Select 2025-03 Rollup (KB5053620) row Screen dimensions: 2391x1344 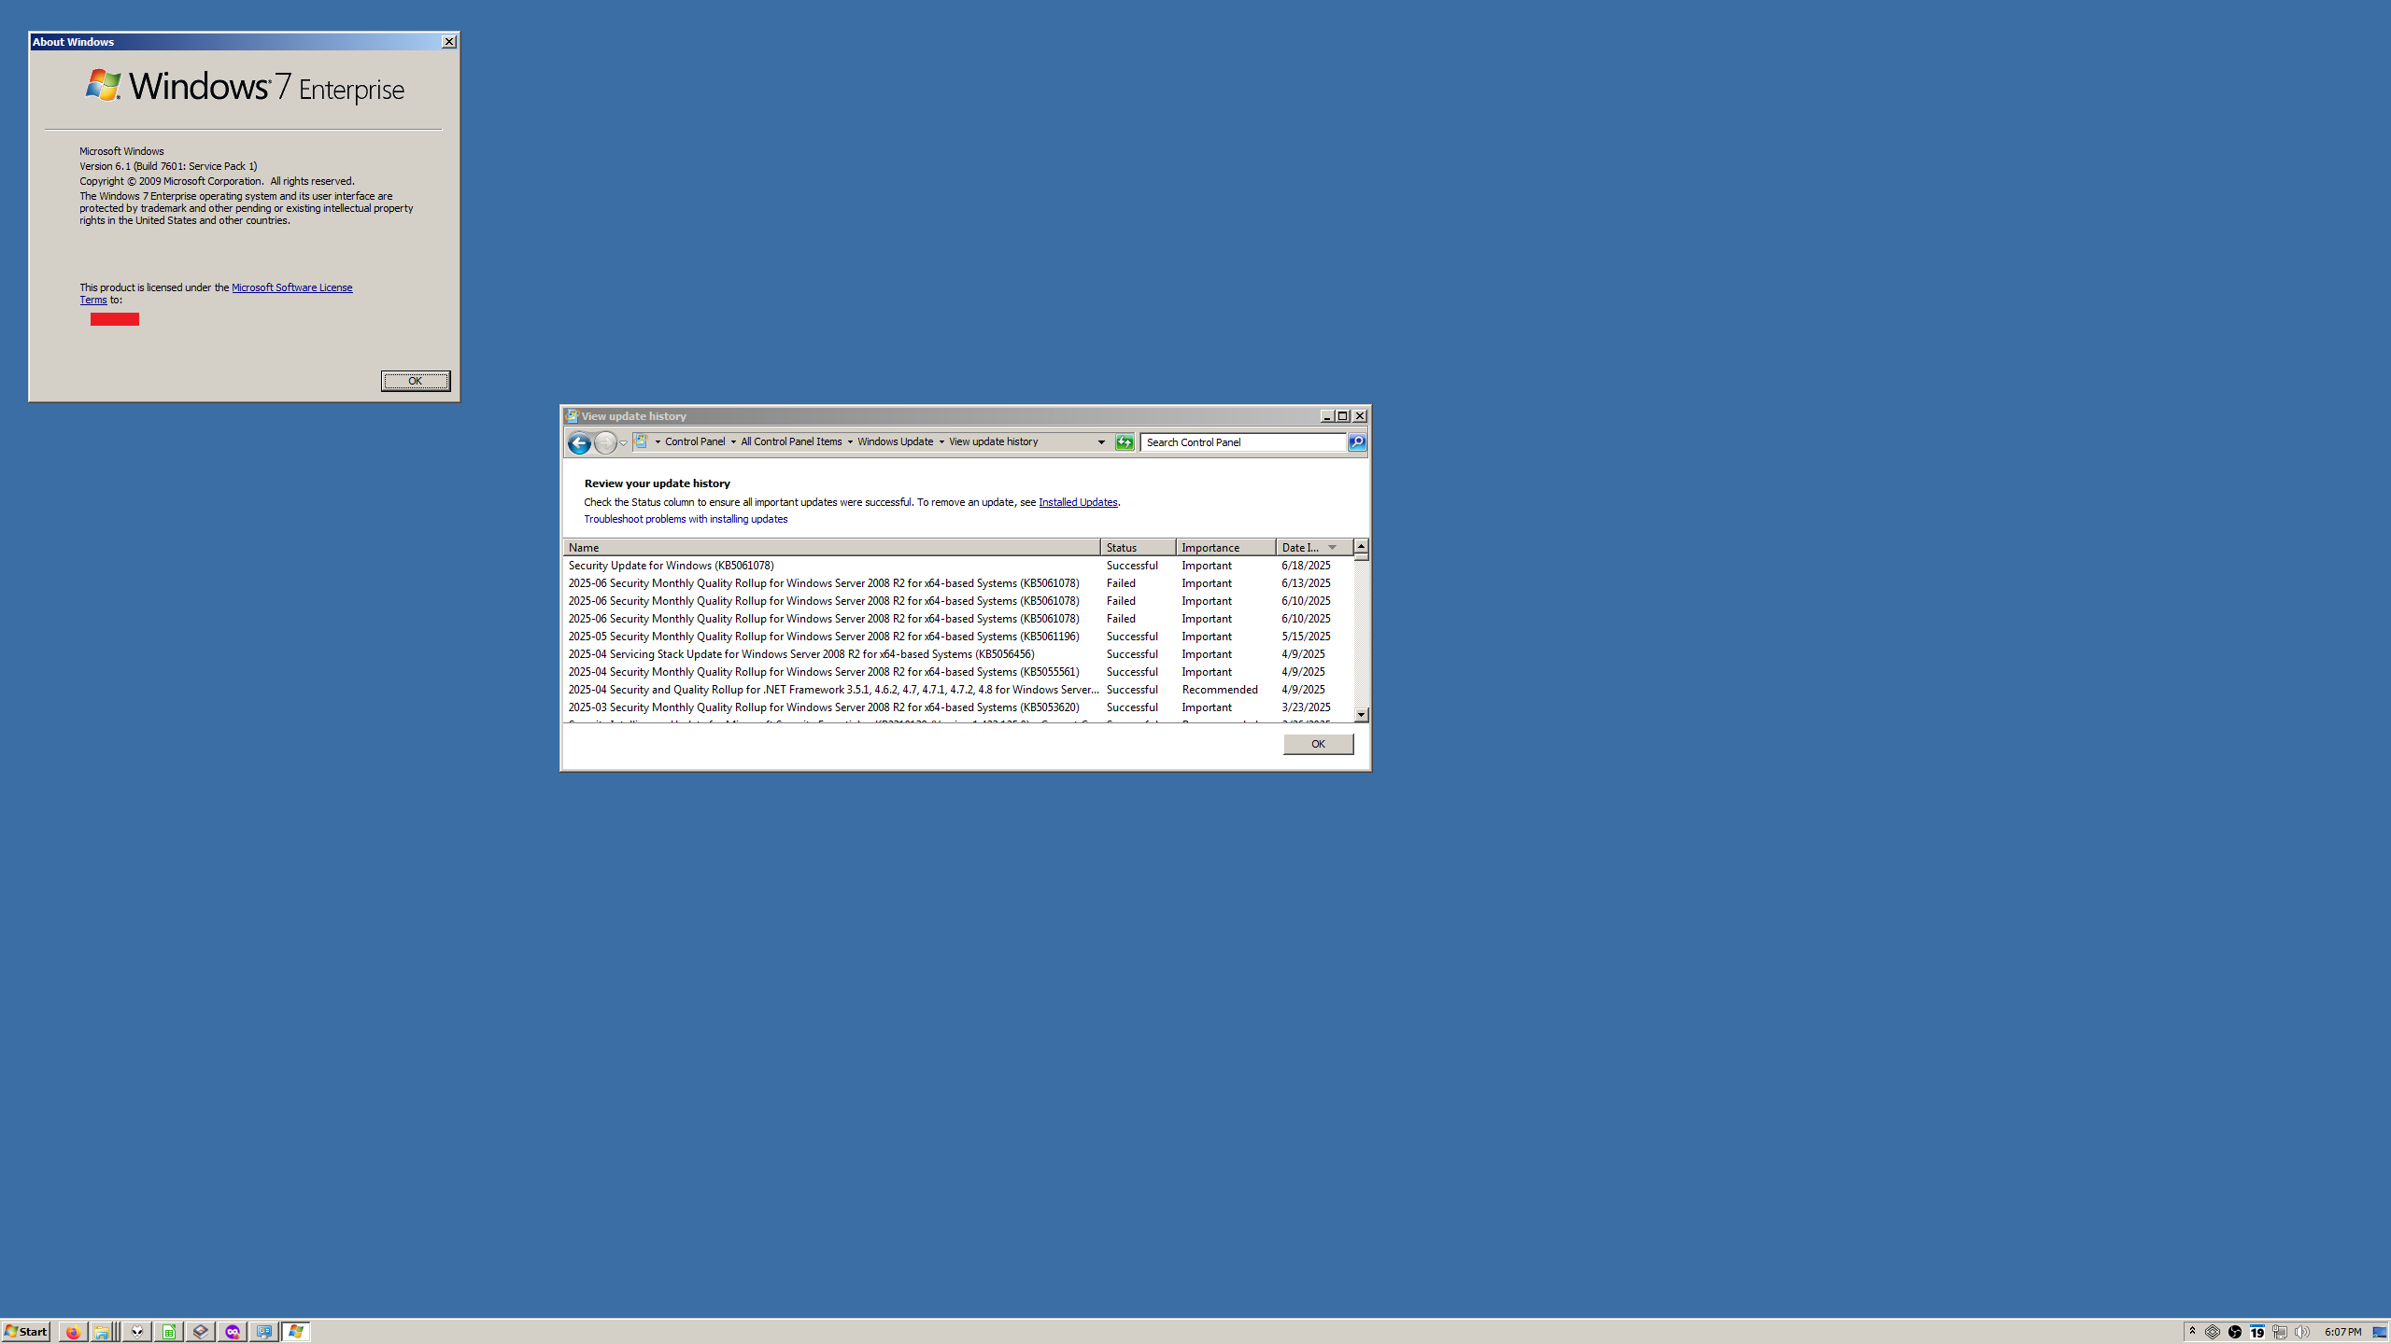[x=958, y=707]
